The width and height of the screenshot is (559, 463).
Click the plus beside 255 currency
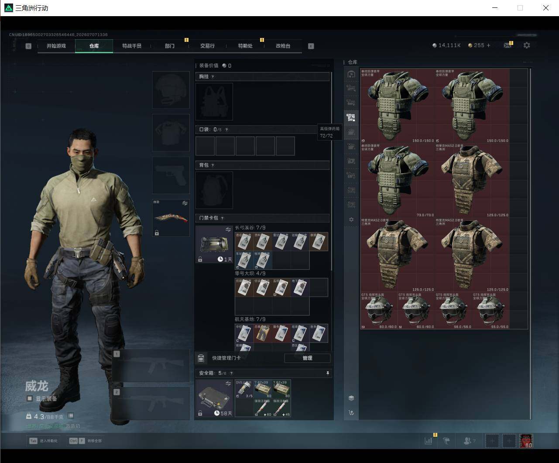pos(488,45)
